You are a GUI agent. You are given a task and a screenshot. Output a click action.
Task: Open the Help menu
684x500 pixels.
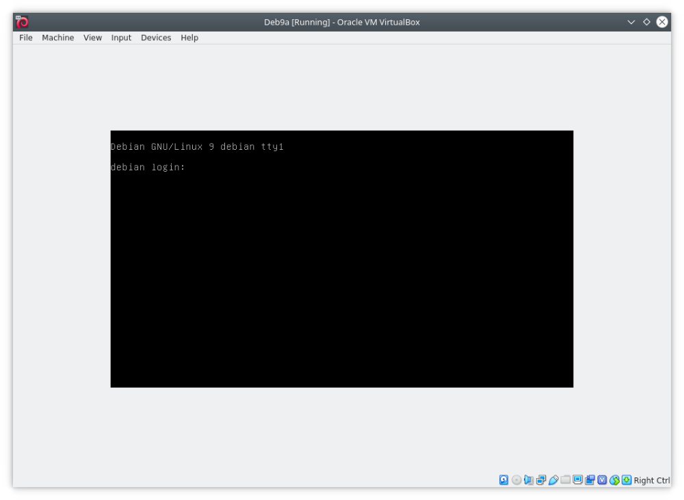[x=189, y=38]
